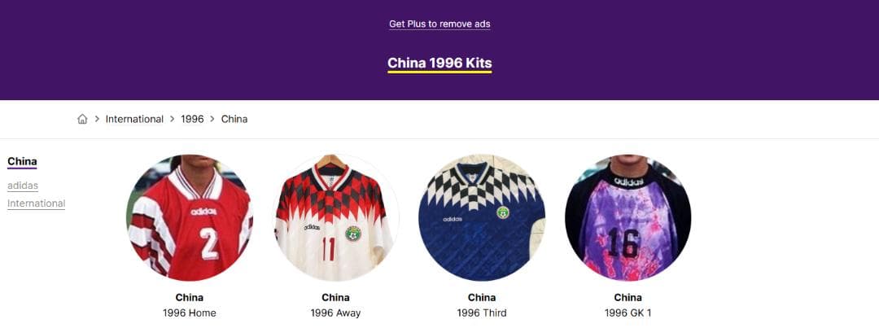
Task: Click the 1996 Third label text
Action: point(482,313)
